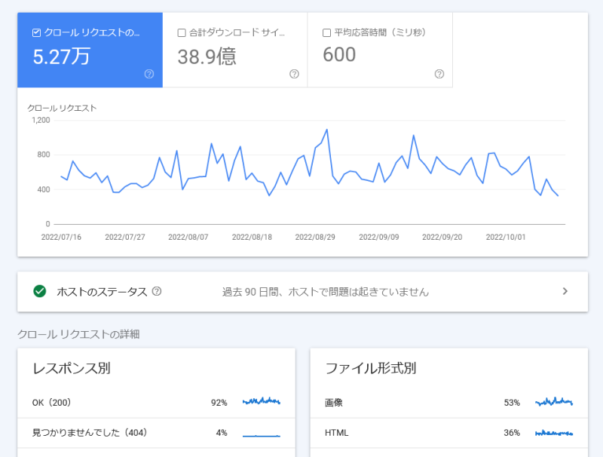Image resolution: width=603 pixels, height=457 pixels.
Task: Open the help icon on 平均応答時間 card
Action: [x=439, y=74]
